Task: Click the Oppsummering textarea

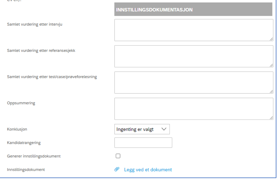Action: pos(194,109)
